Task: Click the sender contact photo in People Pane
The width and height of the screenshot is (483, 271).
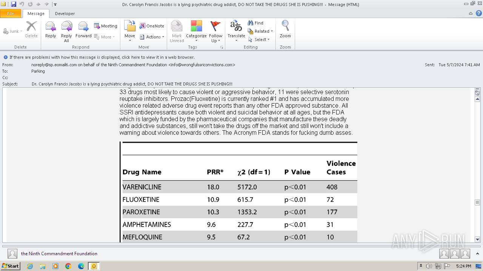Action: [x=12, y=254]
